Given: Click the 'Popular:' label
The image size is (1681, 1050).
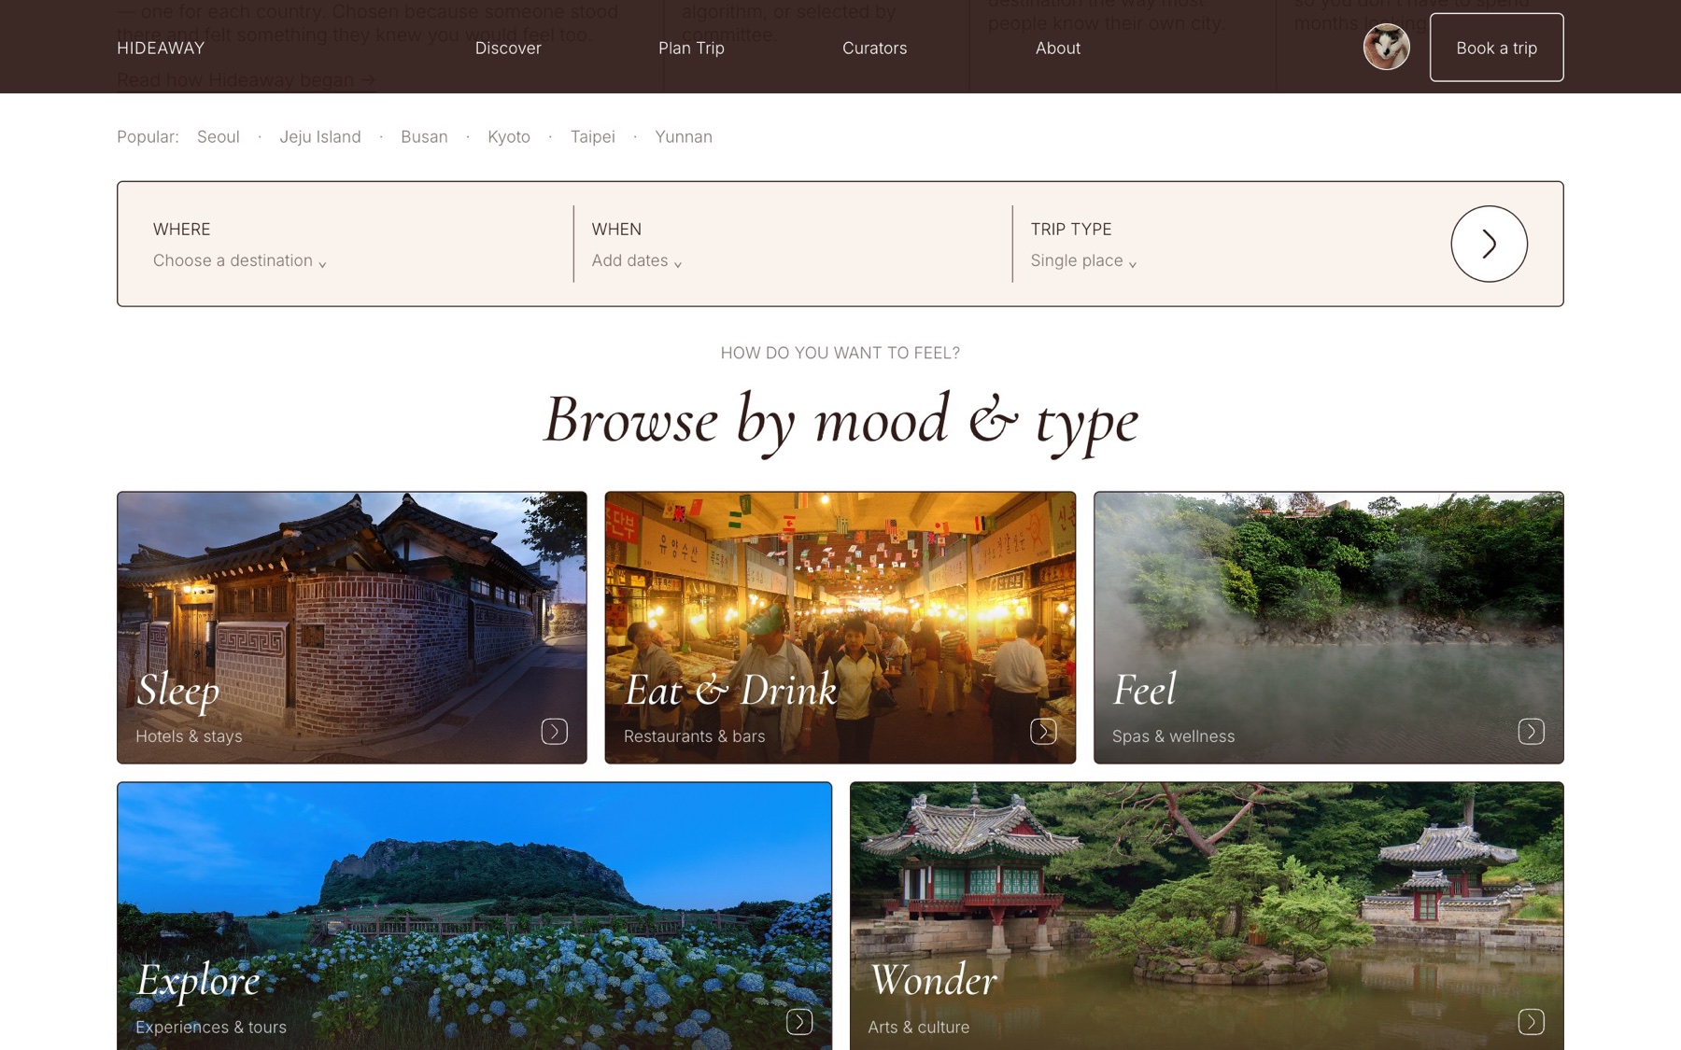Looking at the screenshot, I should (148, 136).
